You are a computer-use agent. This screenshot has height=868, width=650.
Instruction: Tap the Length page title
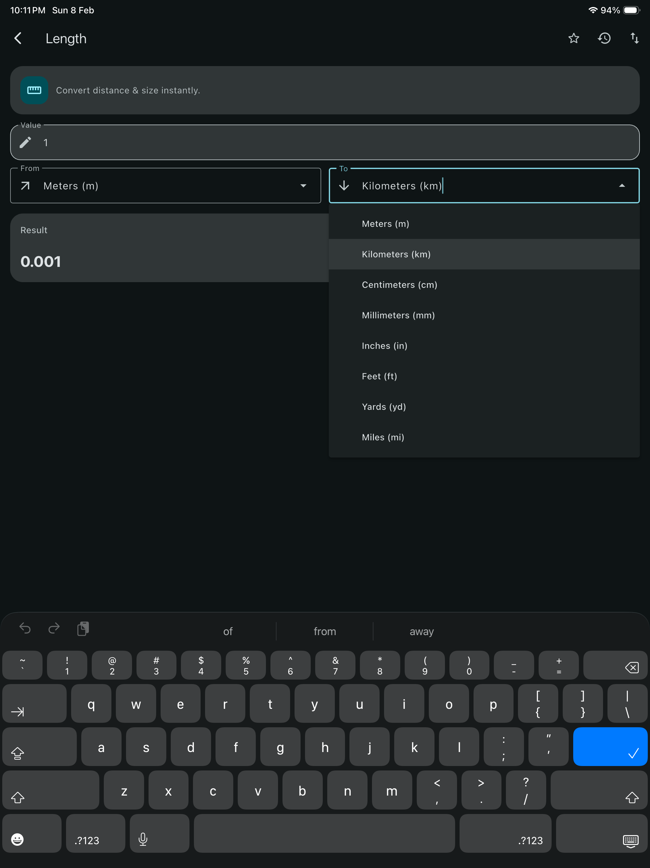click(x=66, y=38)
